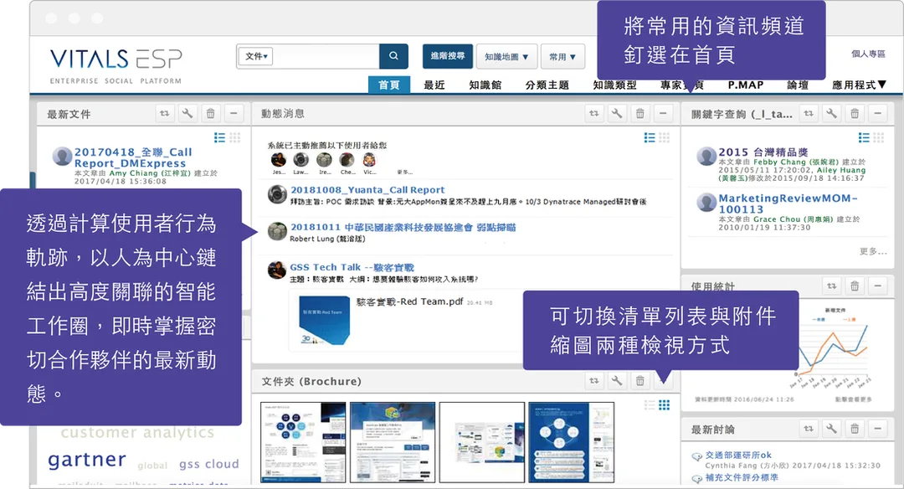Open the 分類主題 tab
This screenshot has height=489, width=904.
click(x=547, y=85)
